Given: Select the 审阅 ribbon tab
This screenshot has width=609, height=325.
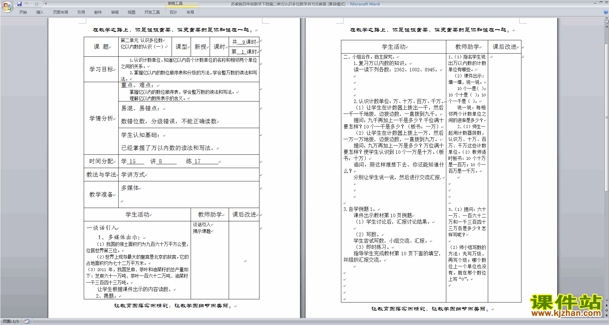Looking at the screenshot, I should (x=115, y=12).
